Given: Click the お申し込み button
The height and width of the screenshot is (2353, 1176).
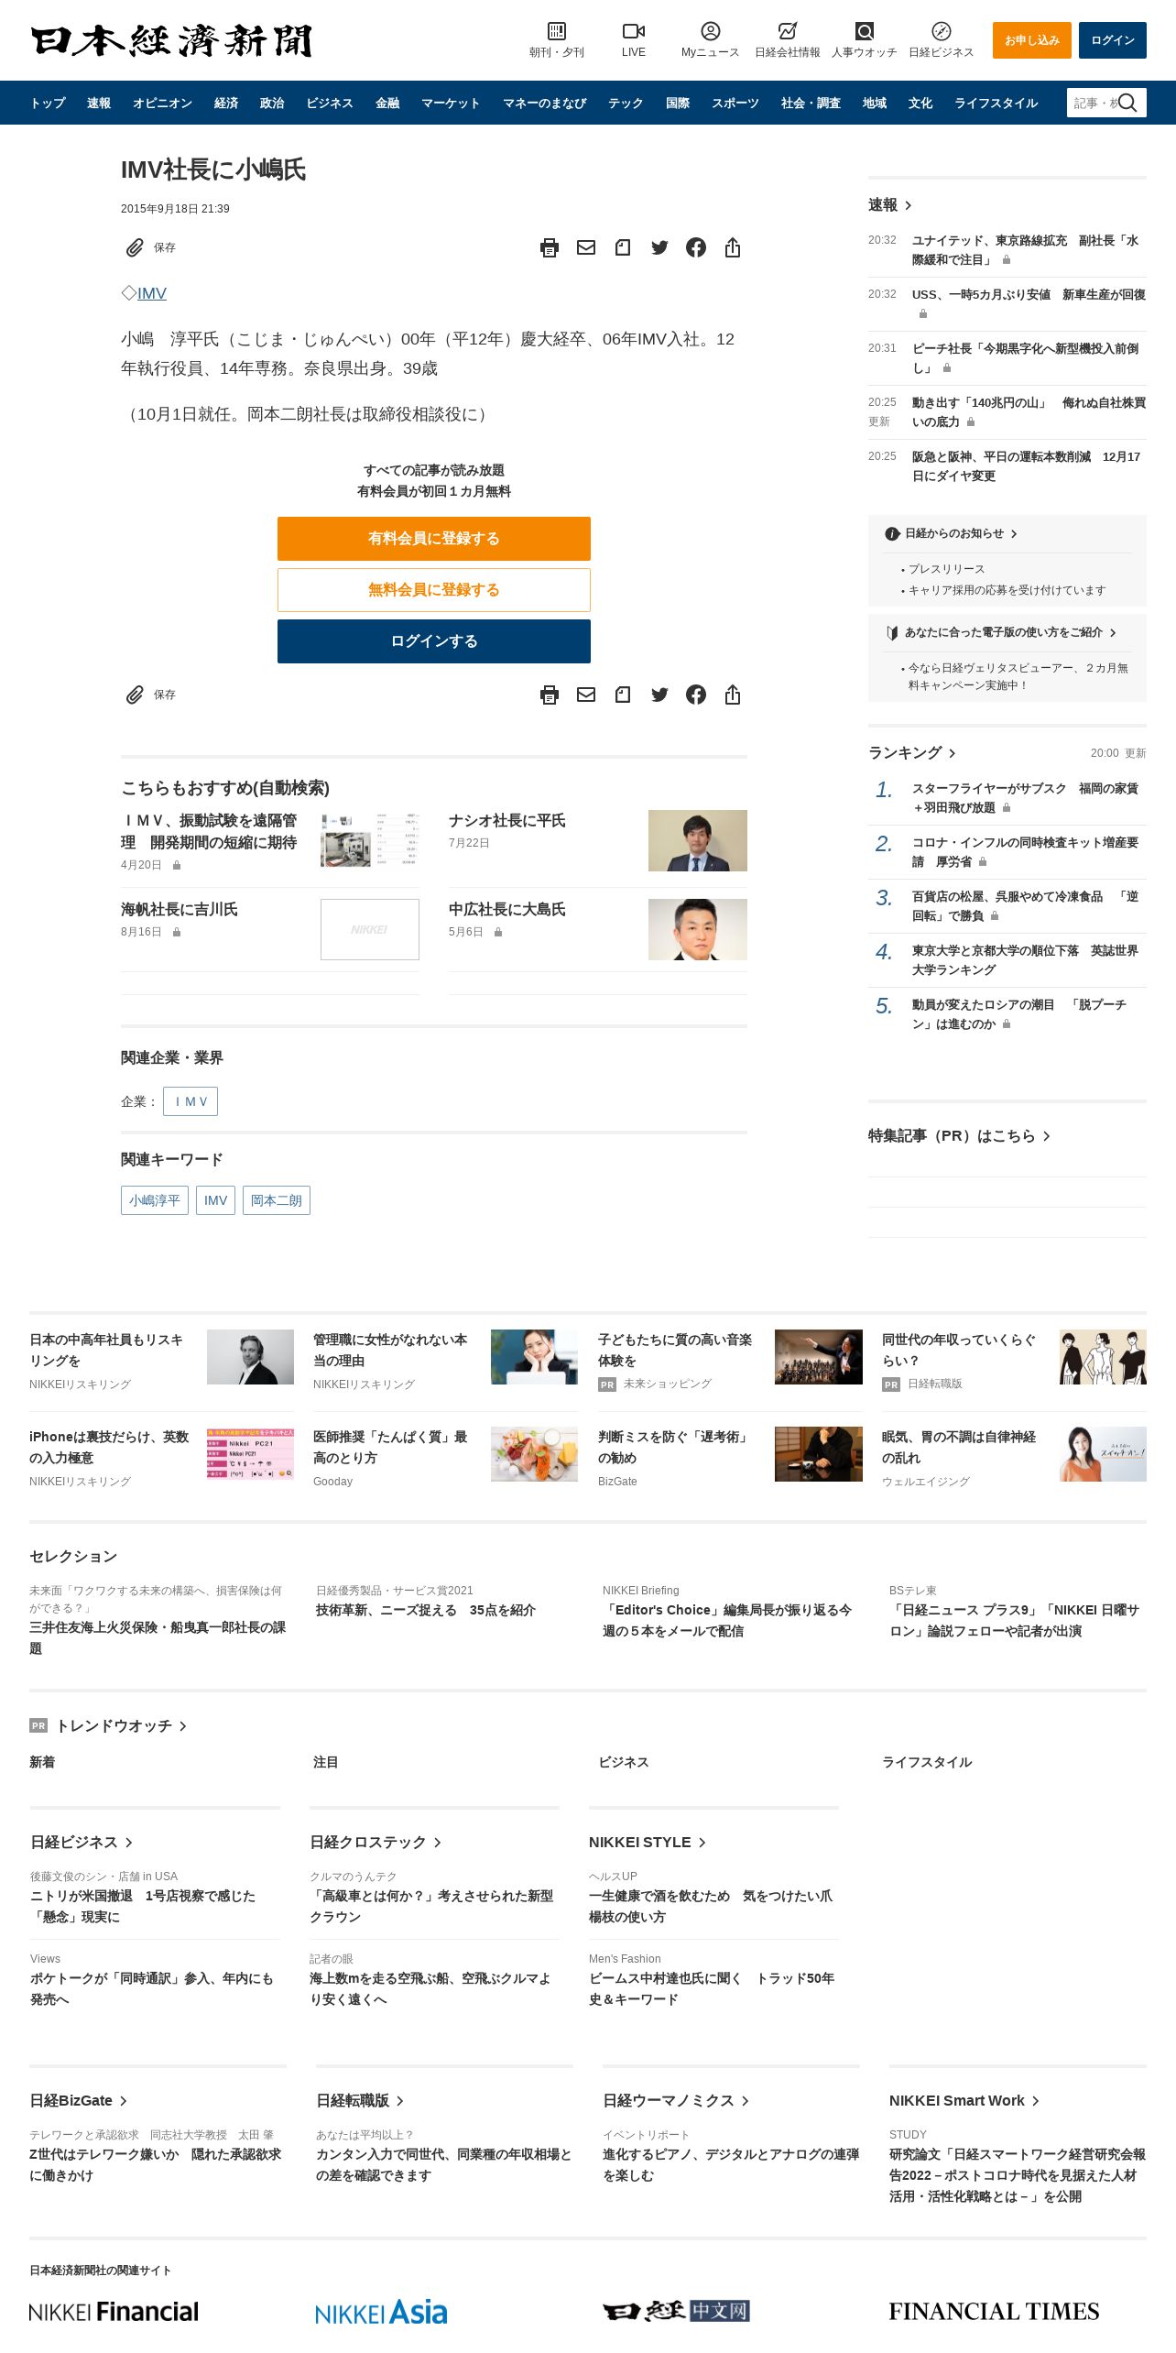Looking at the screenshot, I should (1032, 40).
